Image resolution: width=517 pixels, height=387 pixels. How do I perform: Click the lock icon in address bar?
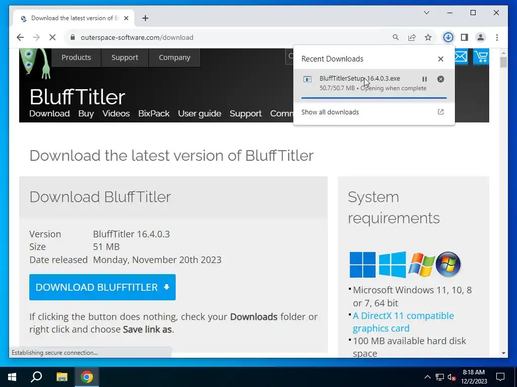pyautogui.click(x=73, y=37)
